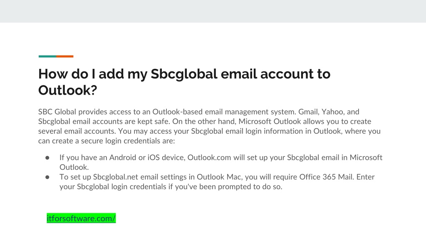Click the 'Office 365 Mail' bullet text
The height and width of the screenshot is (239, 426).
tap(217, 182)
